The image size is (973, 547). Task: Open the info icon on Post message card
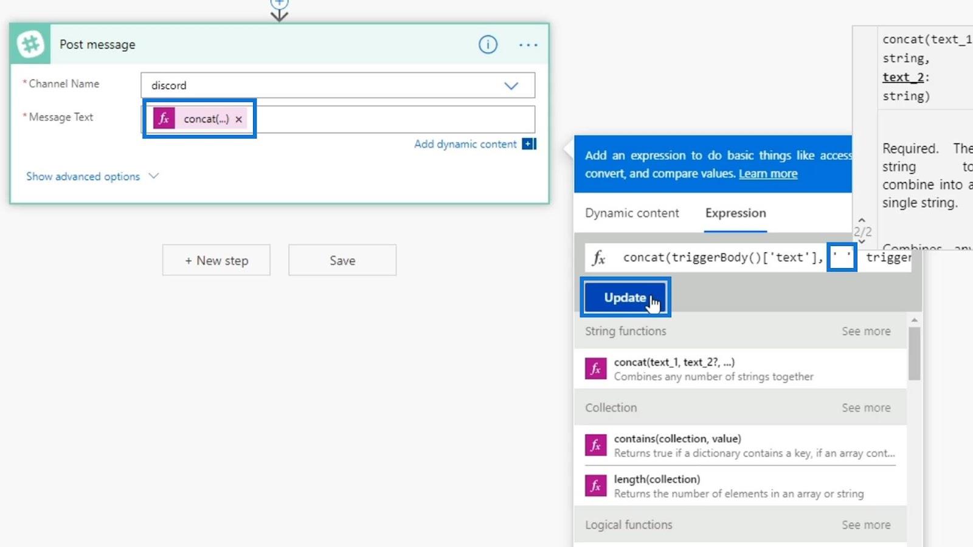[488, 44]
